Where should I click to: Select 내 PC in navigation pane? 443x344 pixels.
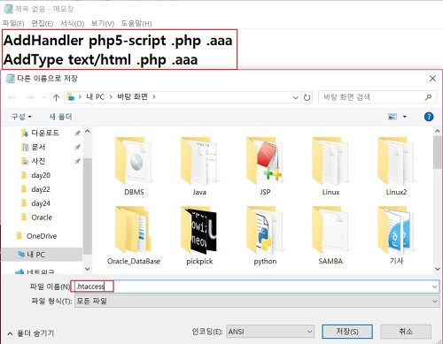pos(42,255)
